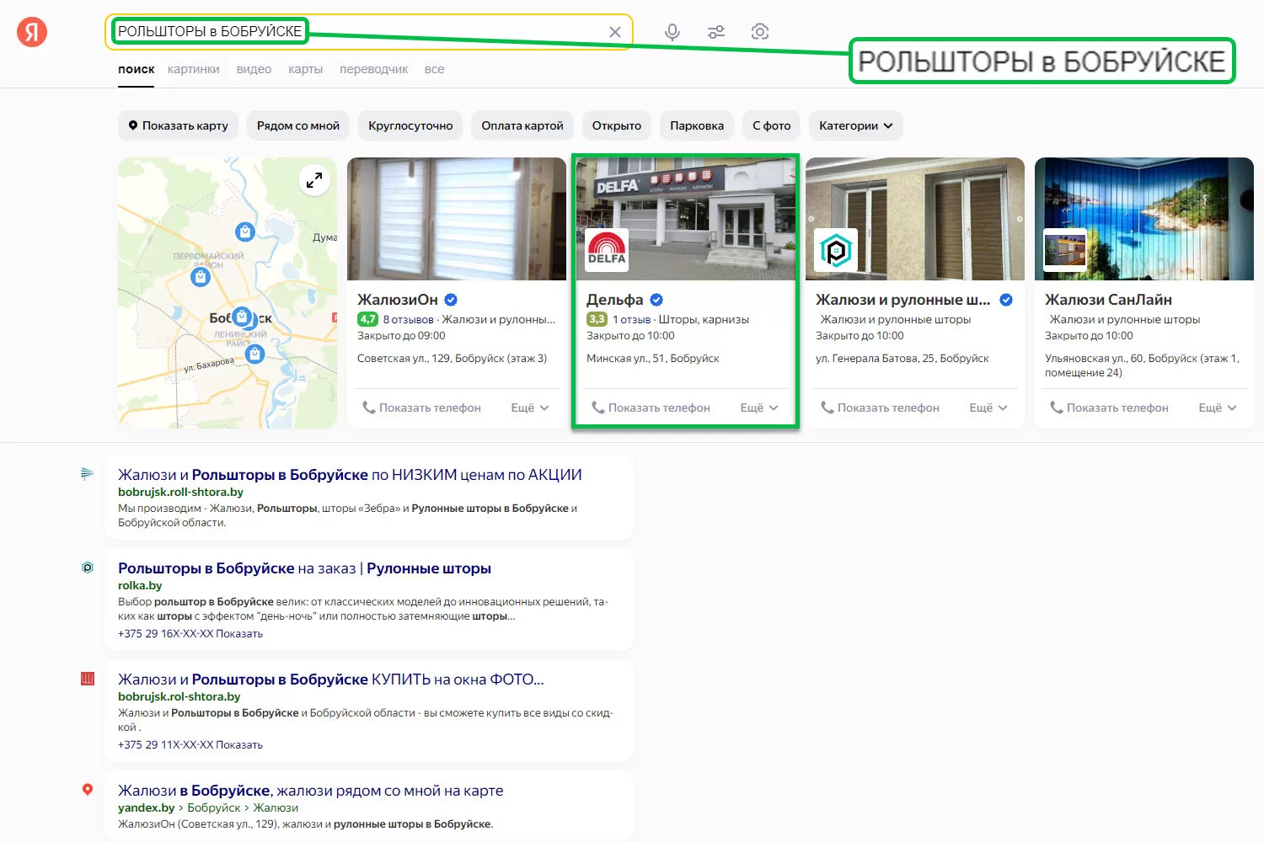Open image search camera icon
The height and width of the screenshot is (842, 1264).
pos(759,32)
